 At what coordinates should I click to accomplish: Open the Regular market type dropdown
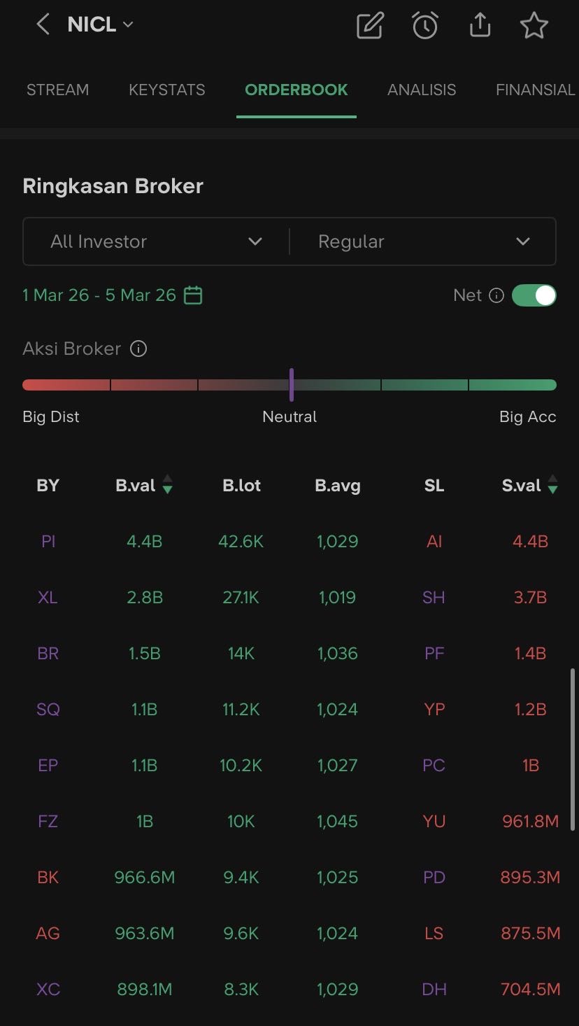click(423, 241)
